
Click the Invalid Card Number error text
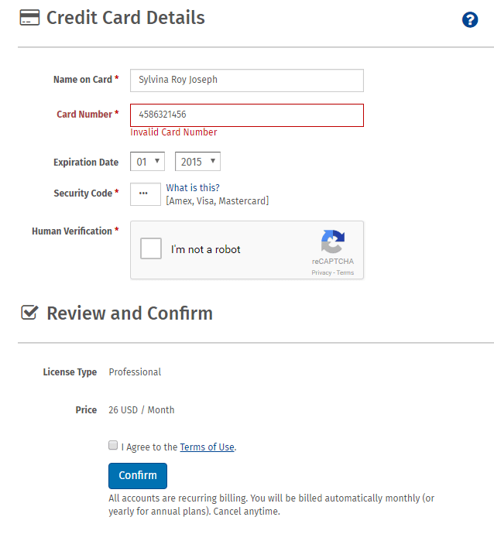[x=173, y=132]
